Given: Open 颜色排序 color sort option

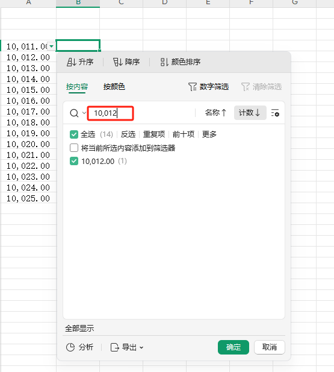Looking at the screenshot, I should click(181, 62).
